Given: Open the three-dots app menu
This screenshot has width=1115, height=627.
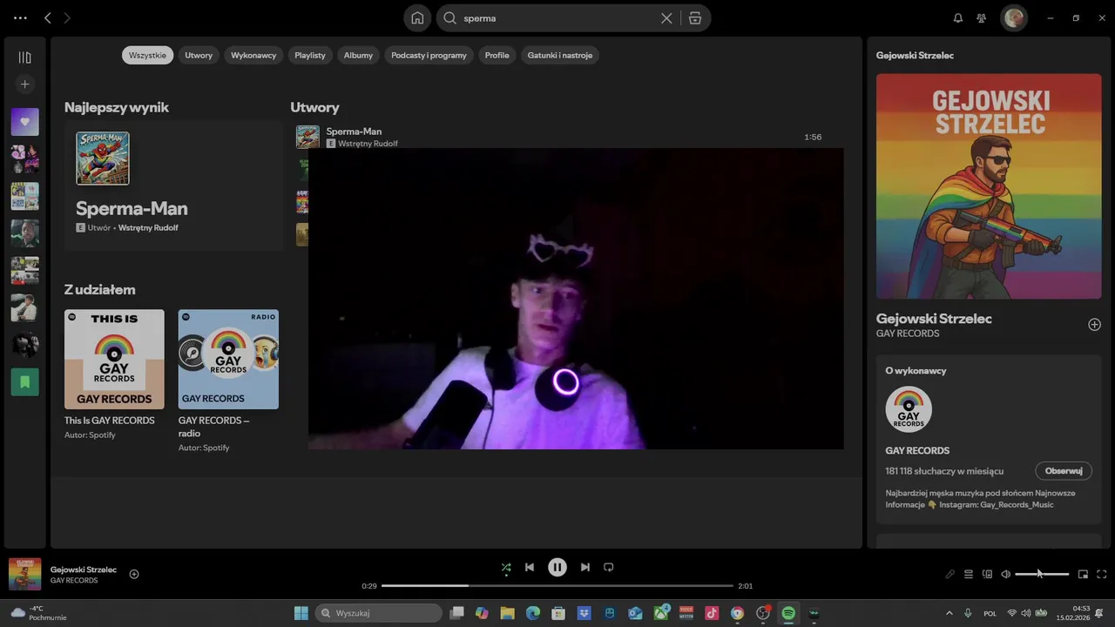Looking at the screenshot, I should click(x=20, y=17).
